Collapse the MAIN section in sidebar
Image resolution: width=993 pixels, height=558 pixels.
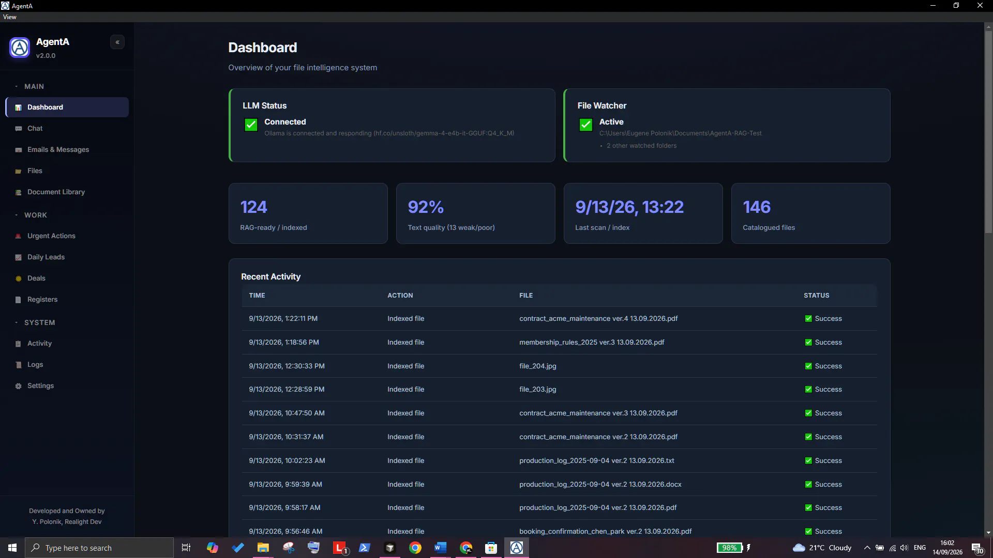[29, 86]
